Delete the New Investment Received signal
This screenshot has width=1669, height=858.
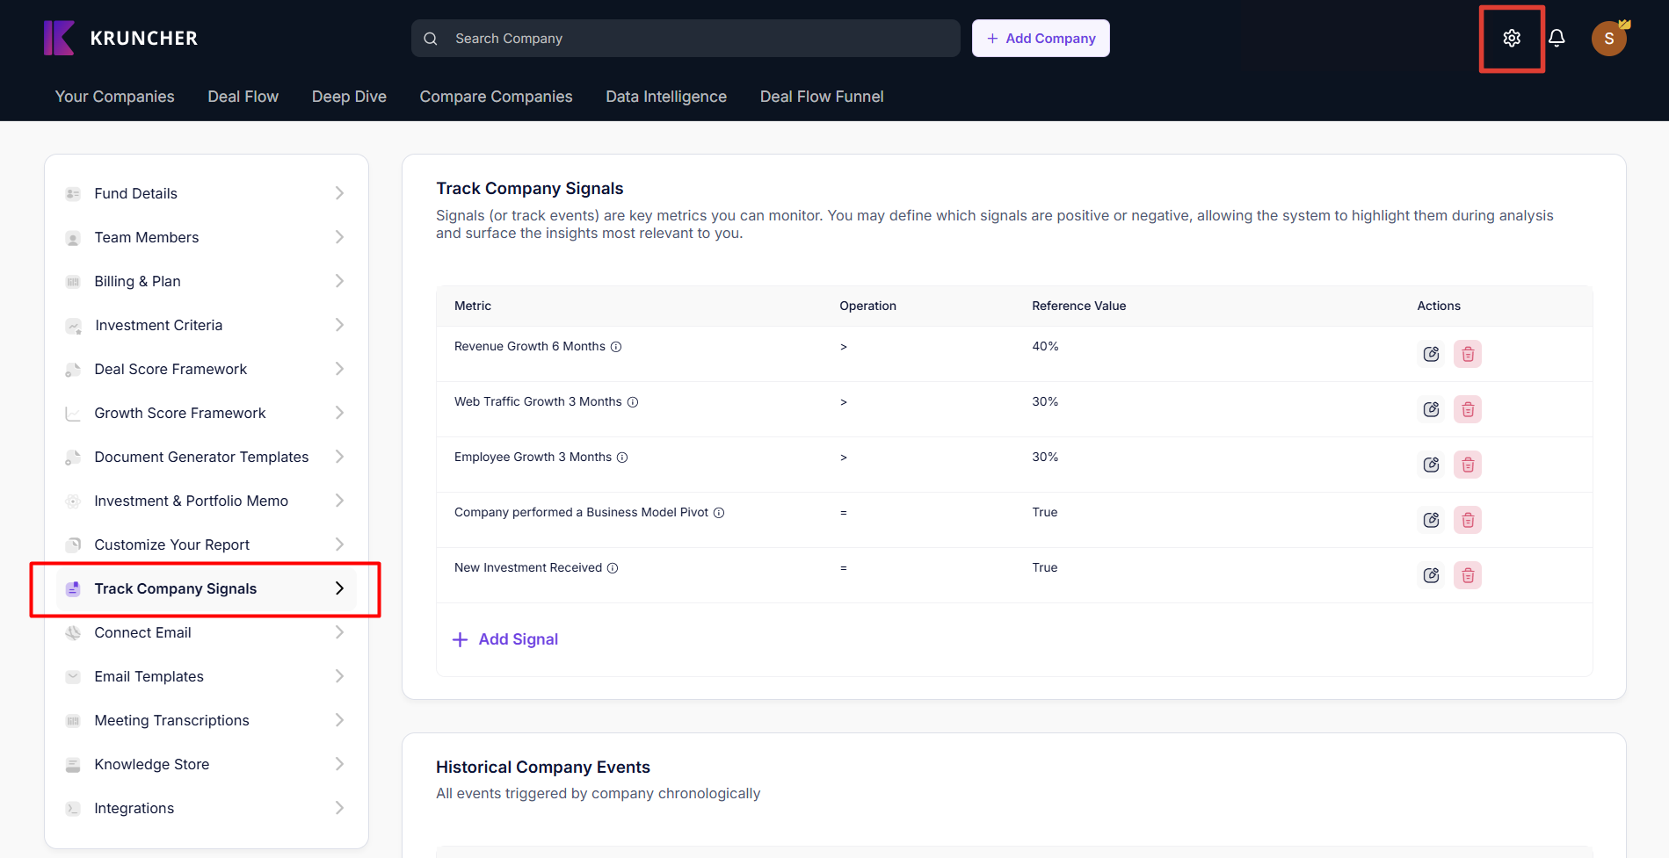click(1467, 575)
